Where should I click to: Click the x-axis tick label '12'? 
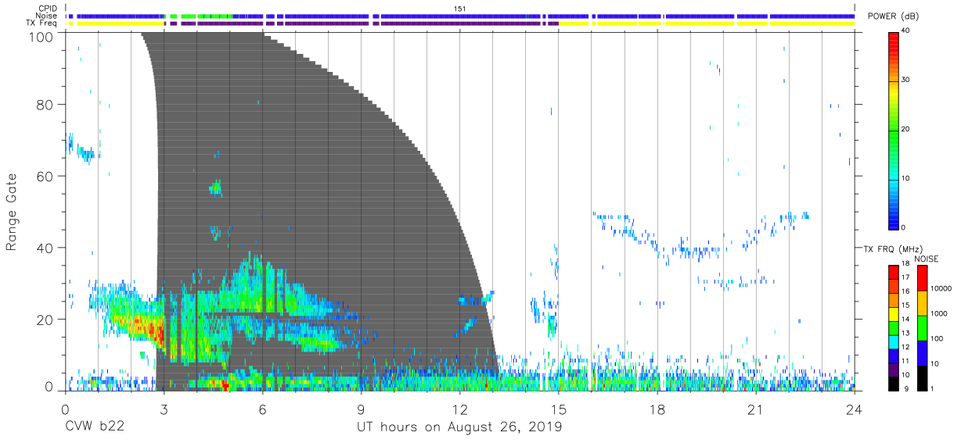pos(459,409)
